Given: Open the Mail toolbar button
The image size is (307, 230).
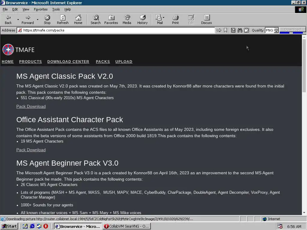Looking at the screenshot, I should 159,19.
